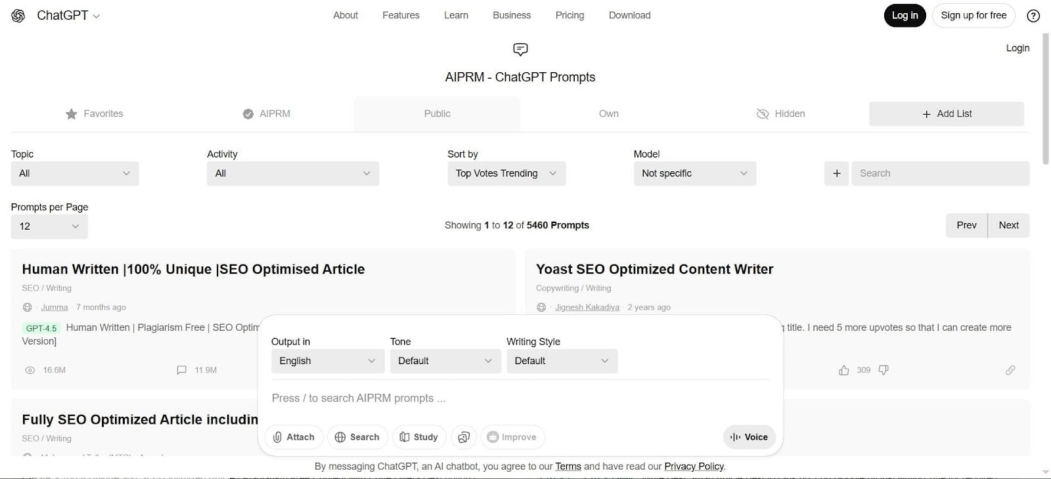Click the copy-stack icon next to Study

pos(464,437)
